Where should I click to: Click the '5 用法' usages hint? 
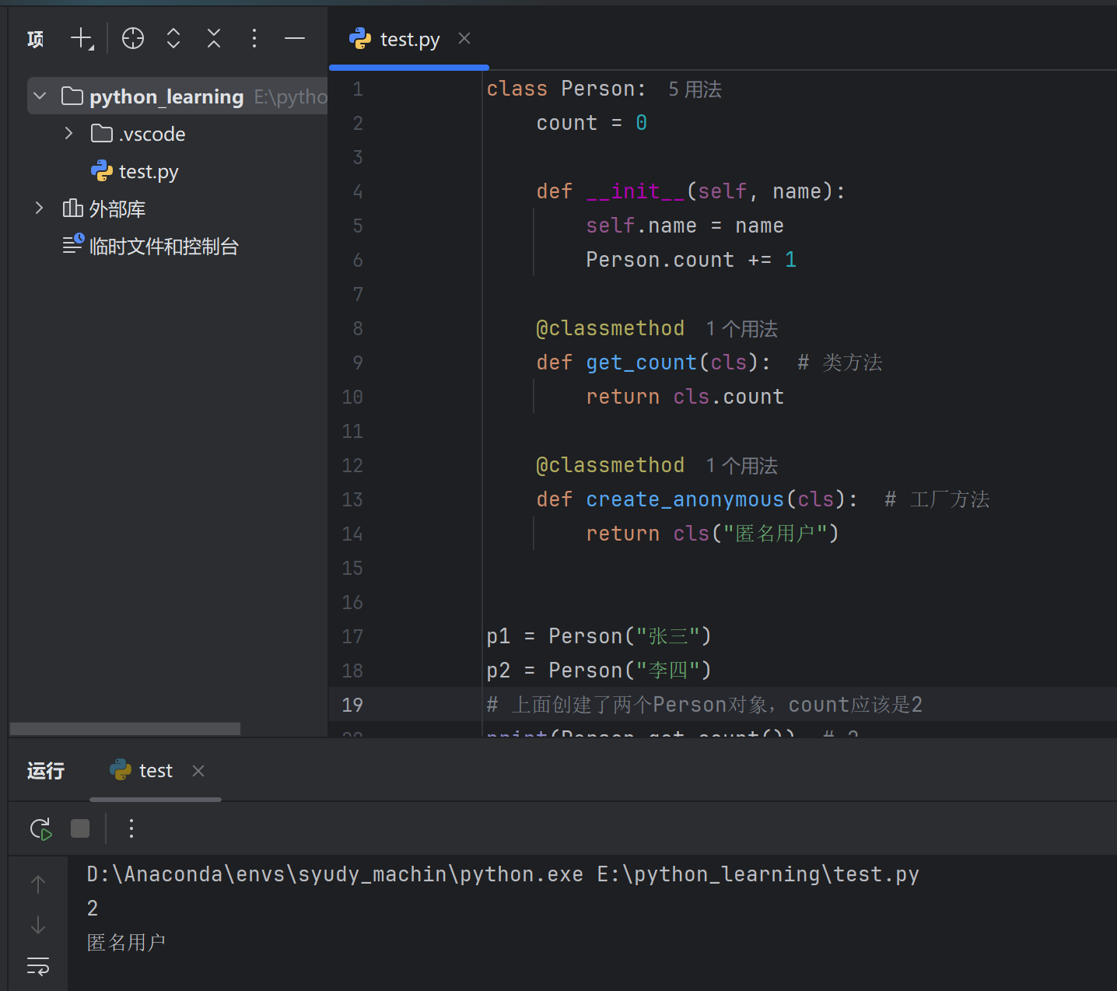695,89
